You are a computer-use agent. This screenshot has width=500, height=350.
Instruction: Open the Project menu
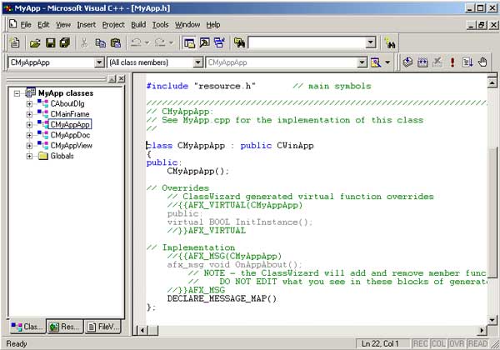click(x=113, y=24)
